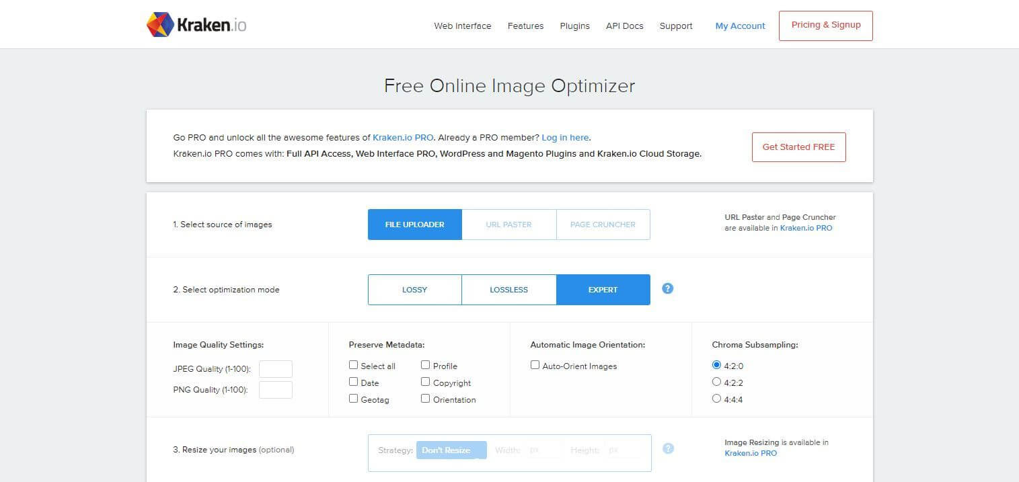
Task: Toggle Auto-Orient Images checkbox
Action: pos(535,365)
